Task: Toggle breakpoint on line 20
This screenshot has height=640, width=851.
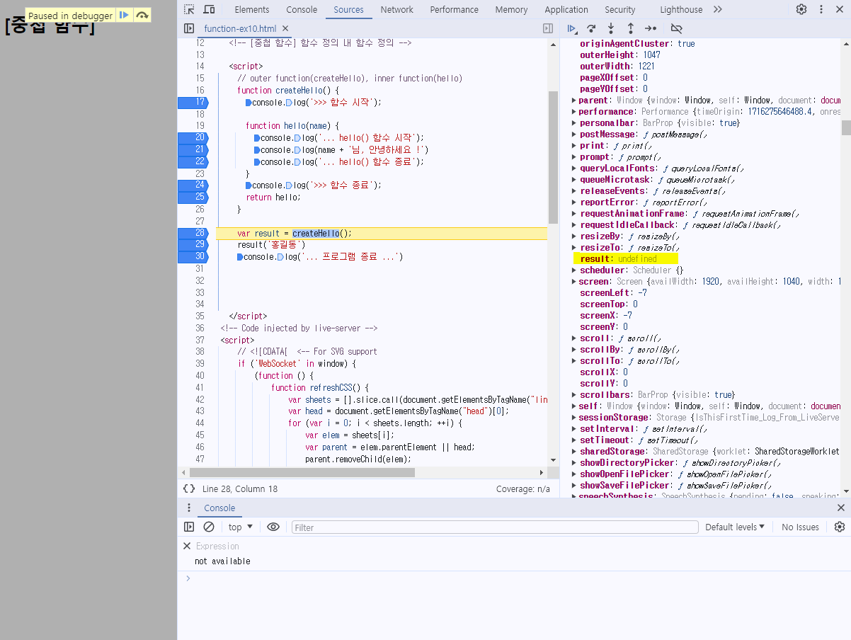Action: 193,137
